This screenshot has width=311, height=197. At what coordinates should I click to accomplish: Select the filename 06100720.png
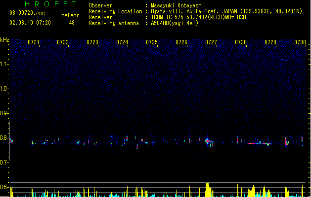click(x=27, y=13)
